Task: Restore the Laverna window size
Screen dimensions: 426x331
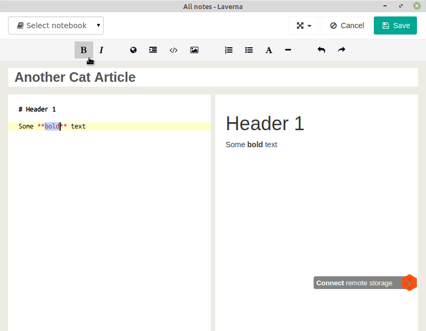Action: [x=401, y=6]
